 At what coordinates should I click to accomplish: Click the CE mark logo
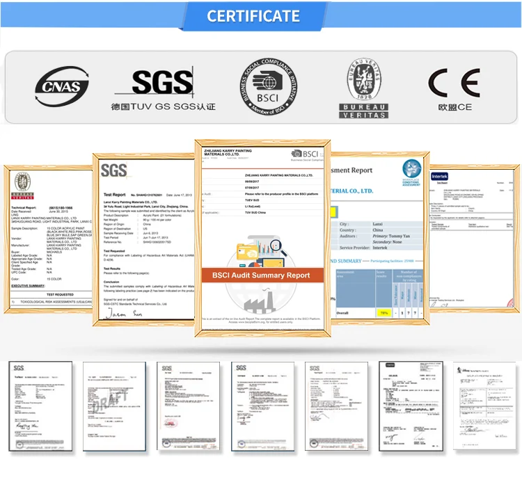pos(454,83)
